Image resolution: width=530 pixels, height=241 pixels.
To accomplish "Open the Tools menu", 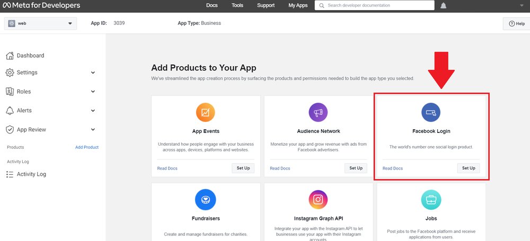I will click(237, 5).
